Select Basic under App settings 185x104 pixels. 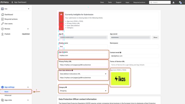pos(16,92)
